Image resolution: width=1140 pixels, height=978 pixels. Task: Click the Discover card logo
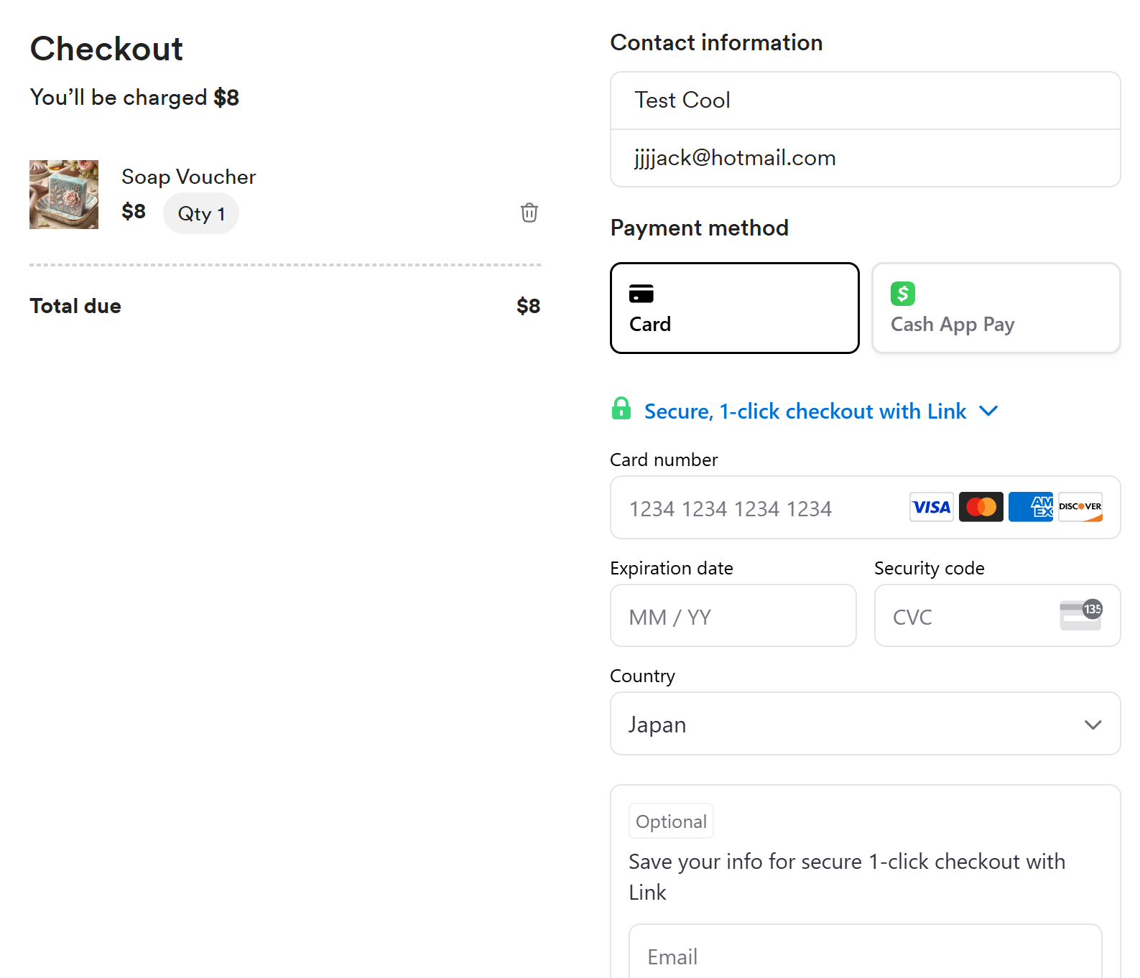click(x=1080, y=507)
